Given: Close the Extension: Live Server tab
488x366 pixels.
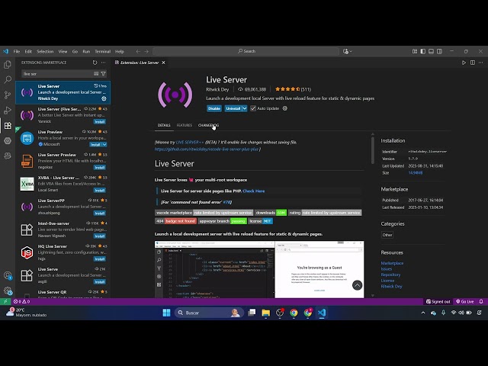Looking at the screenshot, I should [x=163, y=63].
